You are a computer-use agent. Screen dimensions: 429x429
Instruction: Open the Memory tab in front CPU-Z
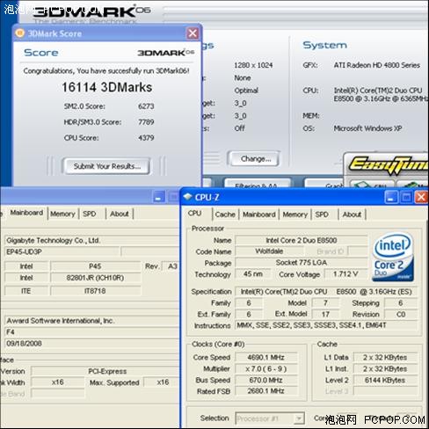(x=294, y=214)
